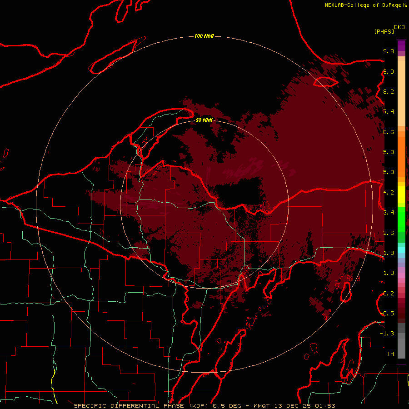Click the 9.0 value on the color scale

coord(389,71)
